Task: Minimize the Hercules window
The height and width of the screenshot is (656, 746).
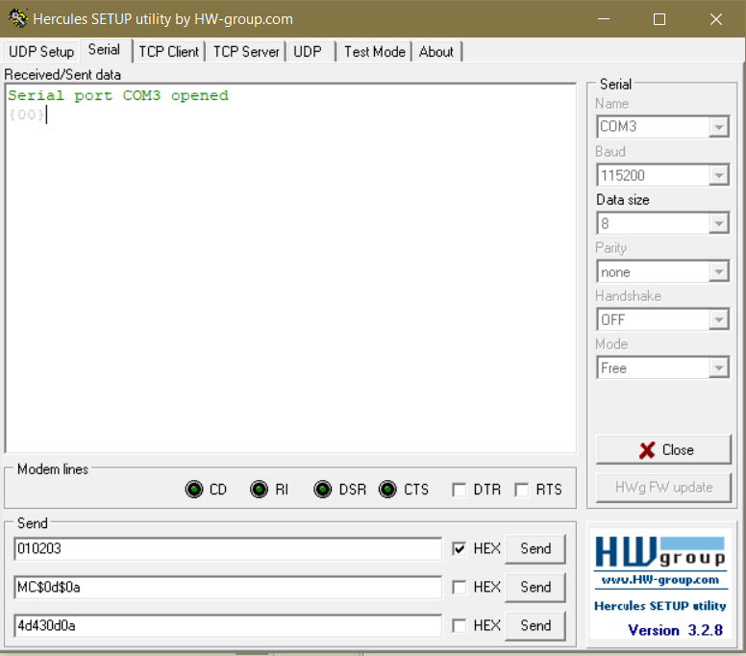Action: tap(604, 19)
